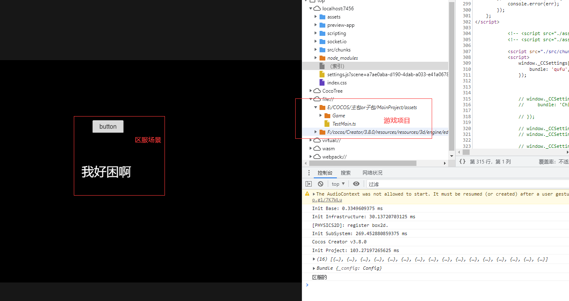Open the (索引) file icon
Screen dimensions: 569x301
pyautogui.click(x=322, y=66)
